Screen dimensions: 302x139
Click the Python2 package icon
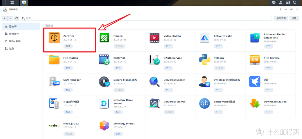(204, 60)
